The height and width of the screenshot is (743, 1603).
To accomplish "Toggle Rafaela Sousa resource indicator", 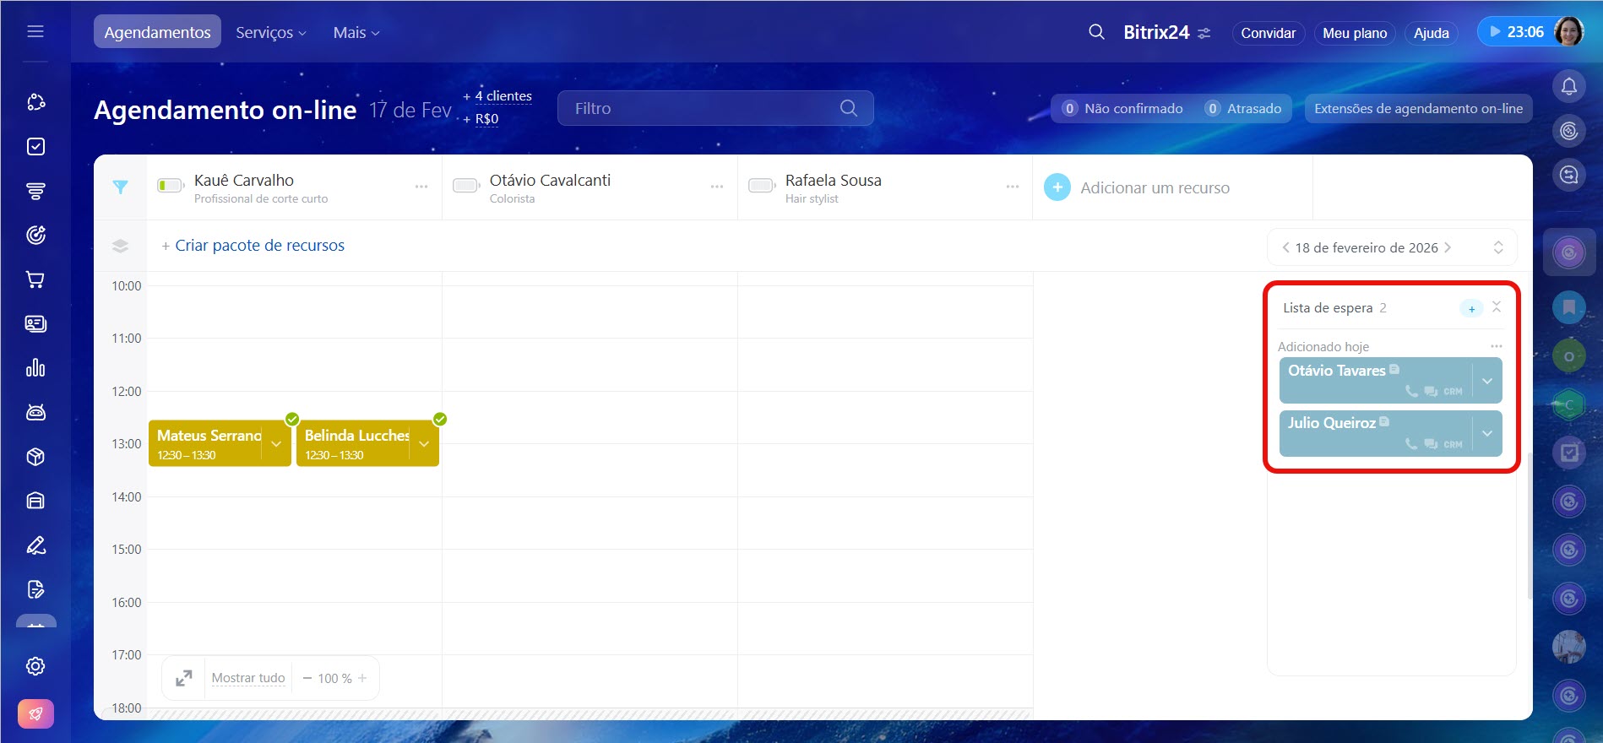I will tap(762, 186).
